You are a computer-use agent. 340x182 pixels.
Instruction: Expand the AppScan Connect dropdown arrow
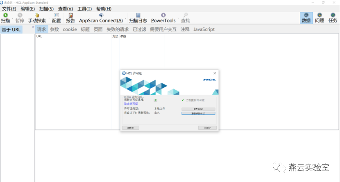coord(125,18)
